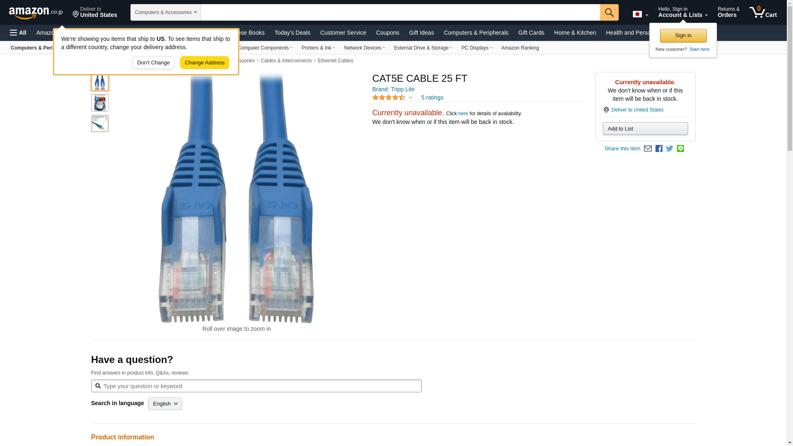Click the Change Address button

pos(204,63)
